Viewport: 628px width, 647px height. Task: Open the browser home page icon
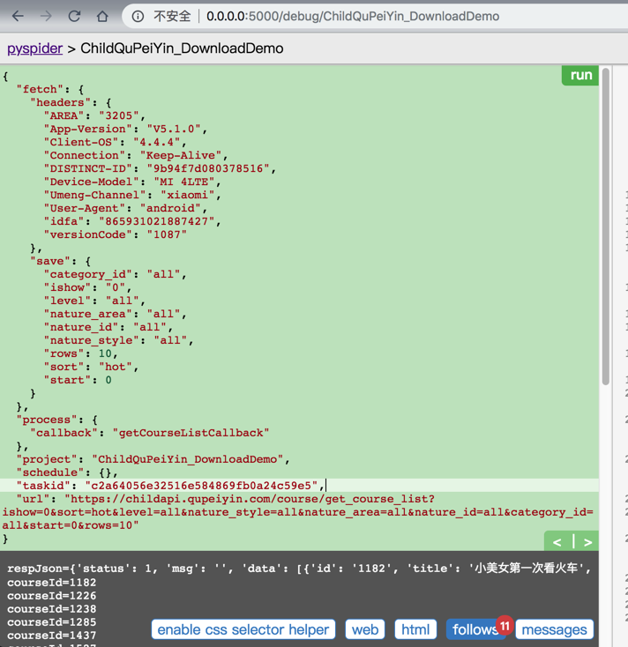click(102, 16)
